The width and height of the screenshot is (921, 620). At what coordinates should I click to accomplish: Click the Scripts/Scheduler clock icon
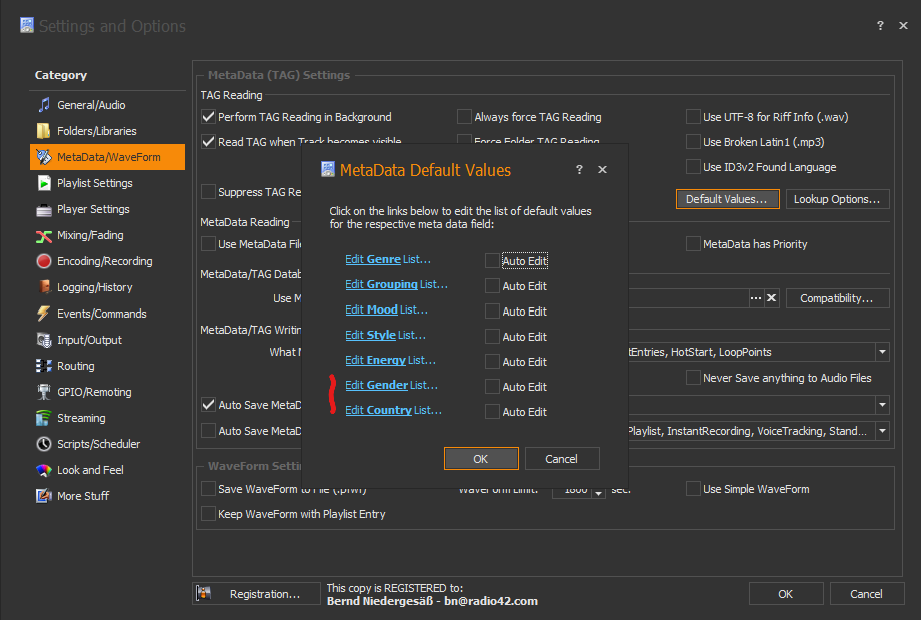click(x=44, y=444)
